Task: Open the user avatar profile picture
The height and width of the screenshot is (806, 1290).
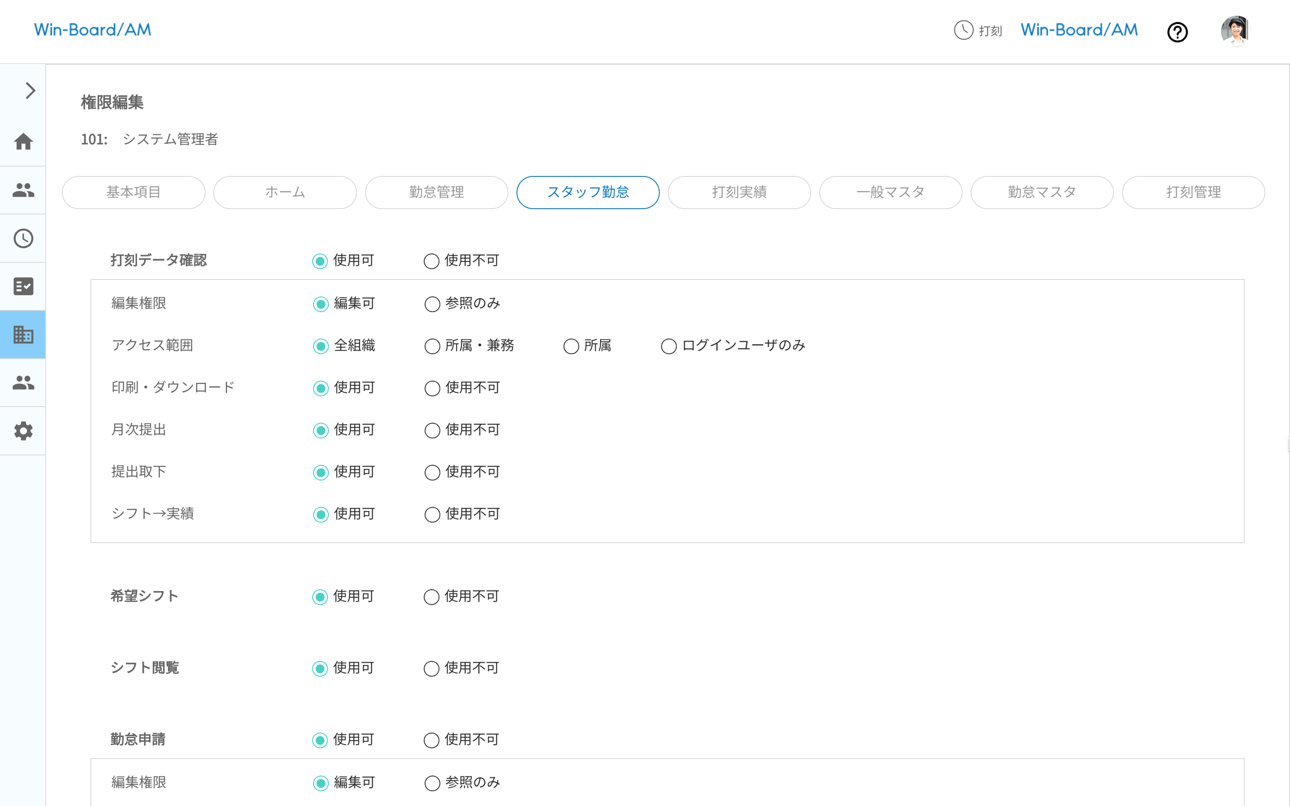Action: (x=1235, y=30)
